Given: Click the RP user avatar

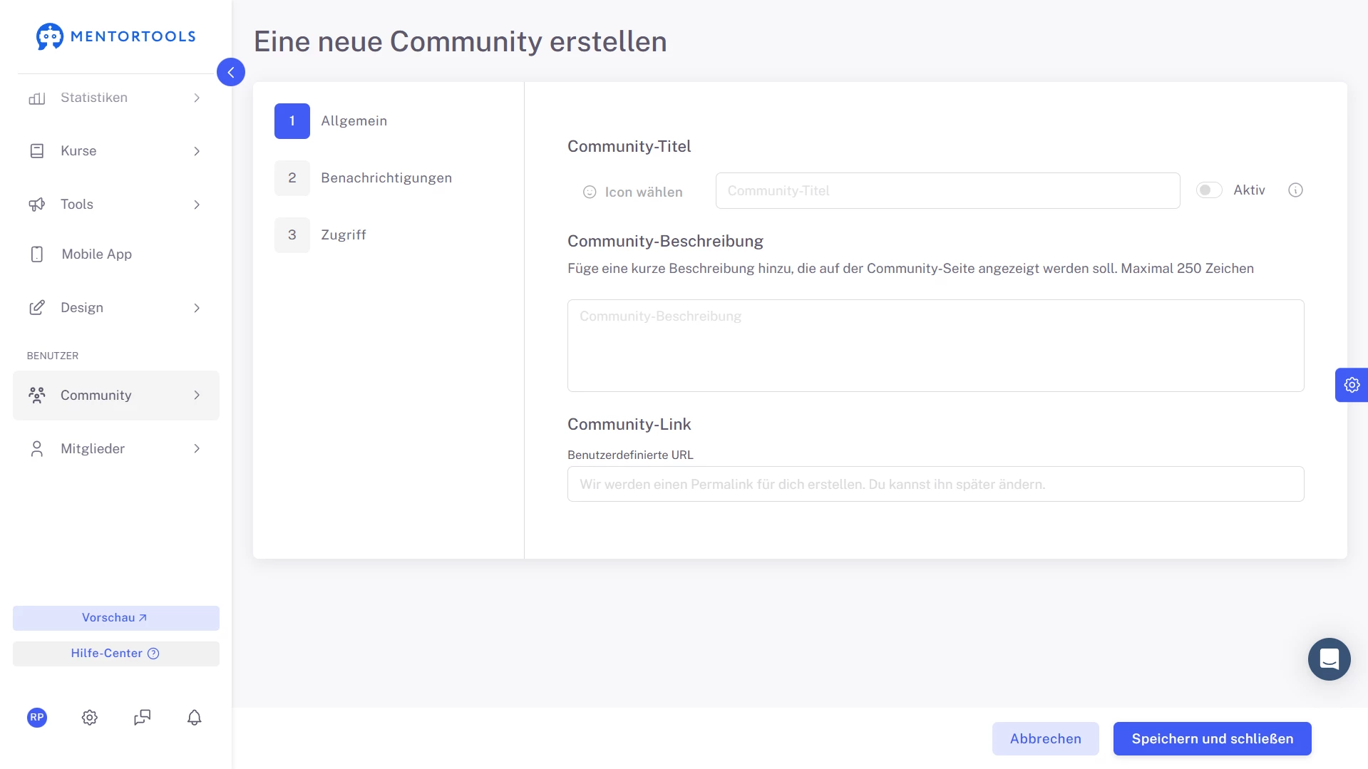Looking at the screenshot, I should click(x=37, y=717).
